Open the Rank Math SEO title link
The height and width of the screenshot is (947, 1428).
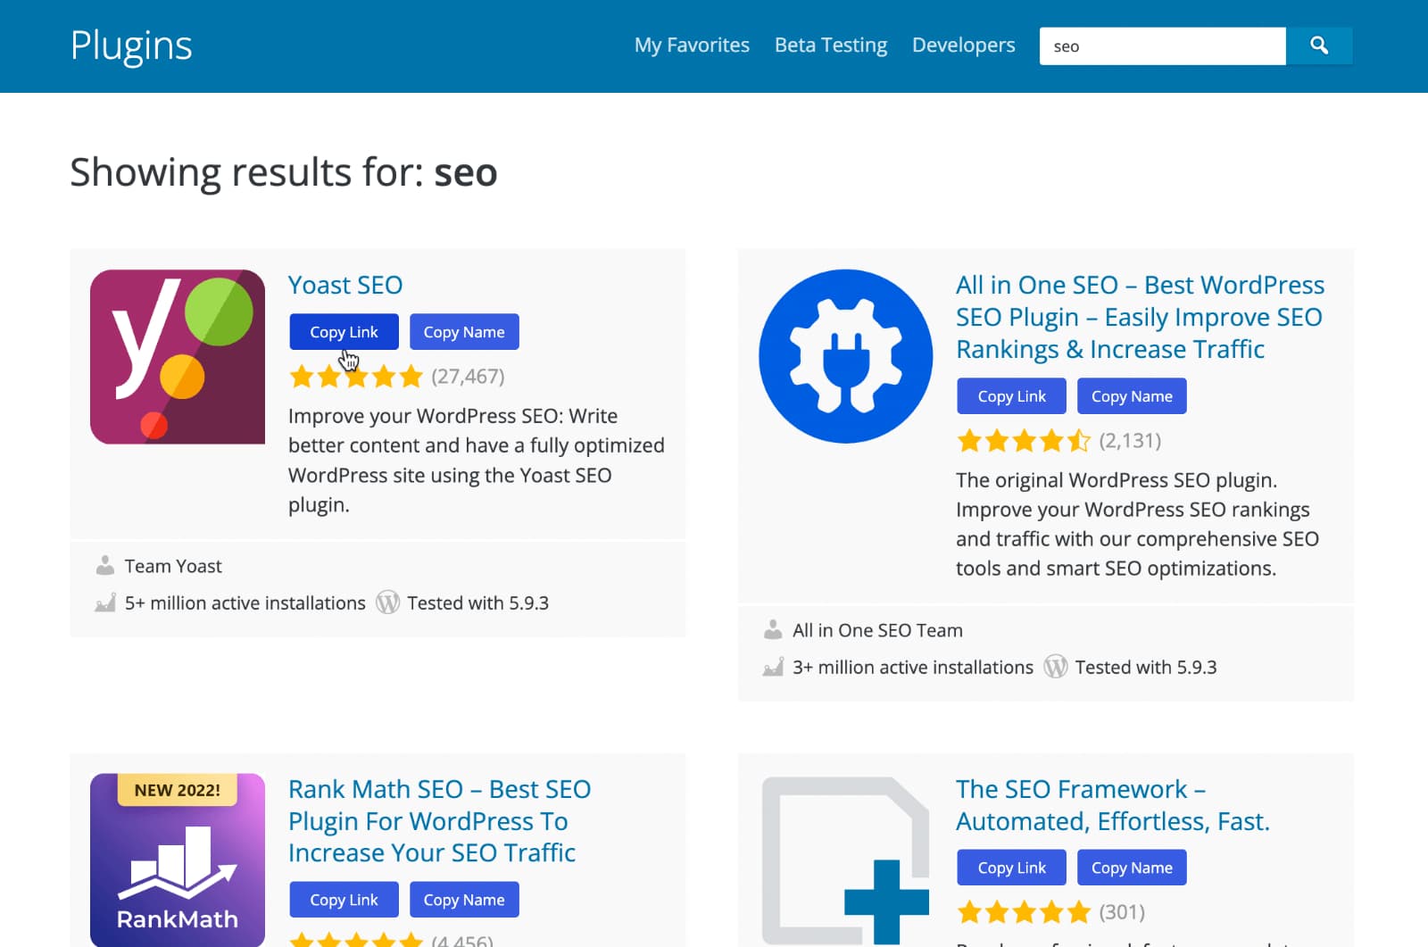point(439,821)
